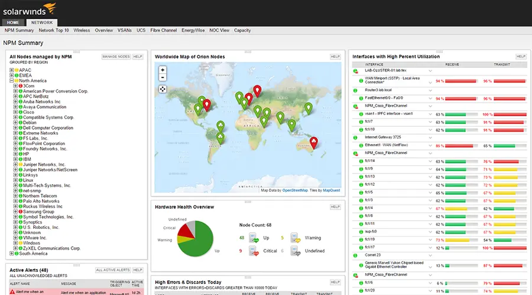
Task: Open the Fibre Channel view
Action: tap(164, 31)
